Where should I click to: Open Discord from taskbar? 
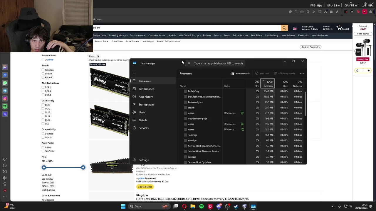pos(219,206)
